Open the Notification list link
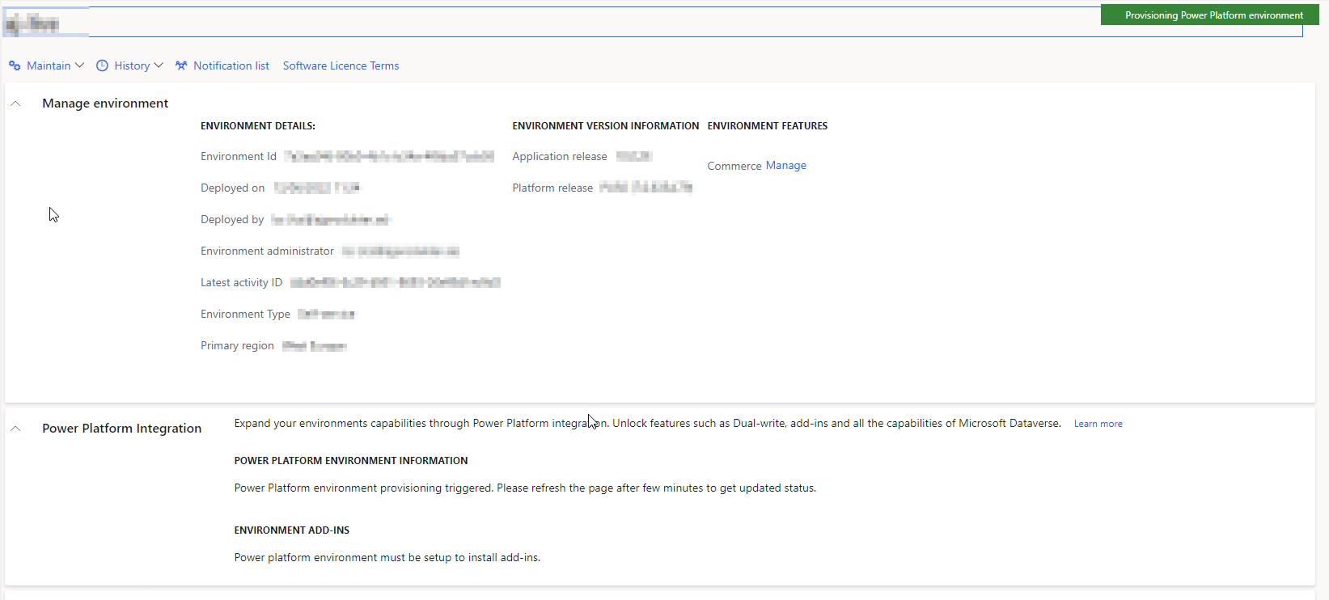Screen dimensions: 1329x600 click(231, 65)
